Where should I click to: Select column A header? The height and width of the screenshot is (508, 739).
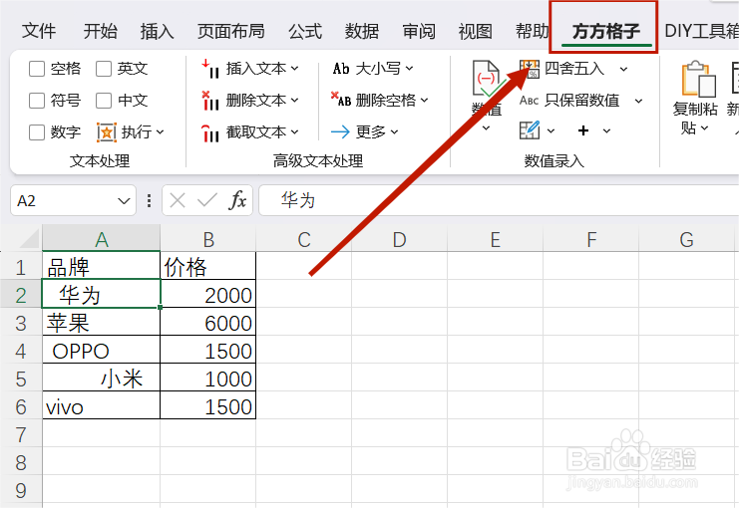102,239
